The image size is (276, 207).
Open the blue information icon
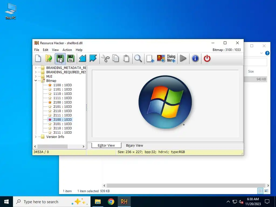pyautogui.click(x=195, y=58)
